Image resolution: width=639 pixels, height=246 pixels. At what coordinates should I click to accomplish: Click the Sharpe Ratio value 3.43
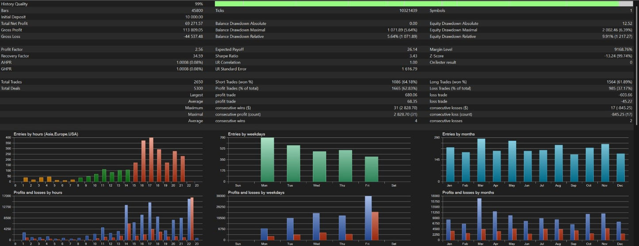pyautogui.click(x=413, y=56)
